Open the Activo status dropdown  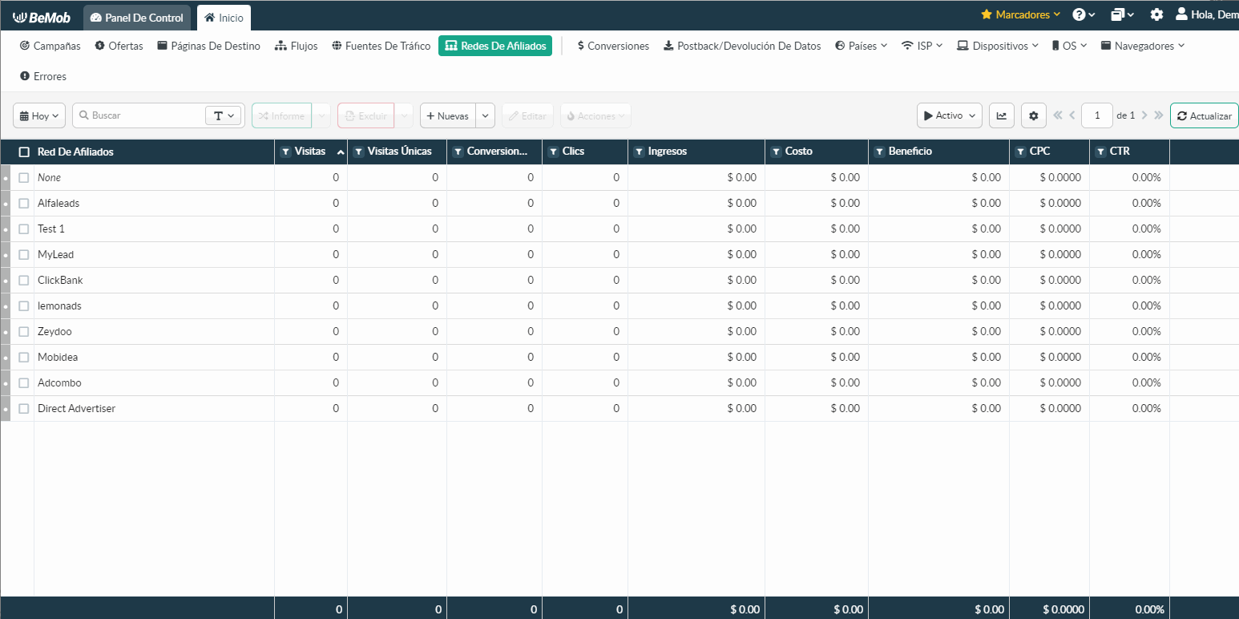(x=950, y=115)
